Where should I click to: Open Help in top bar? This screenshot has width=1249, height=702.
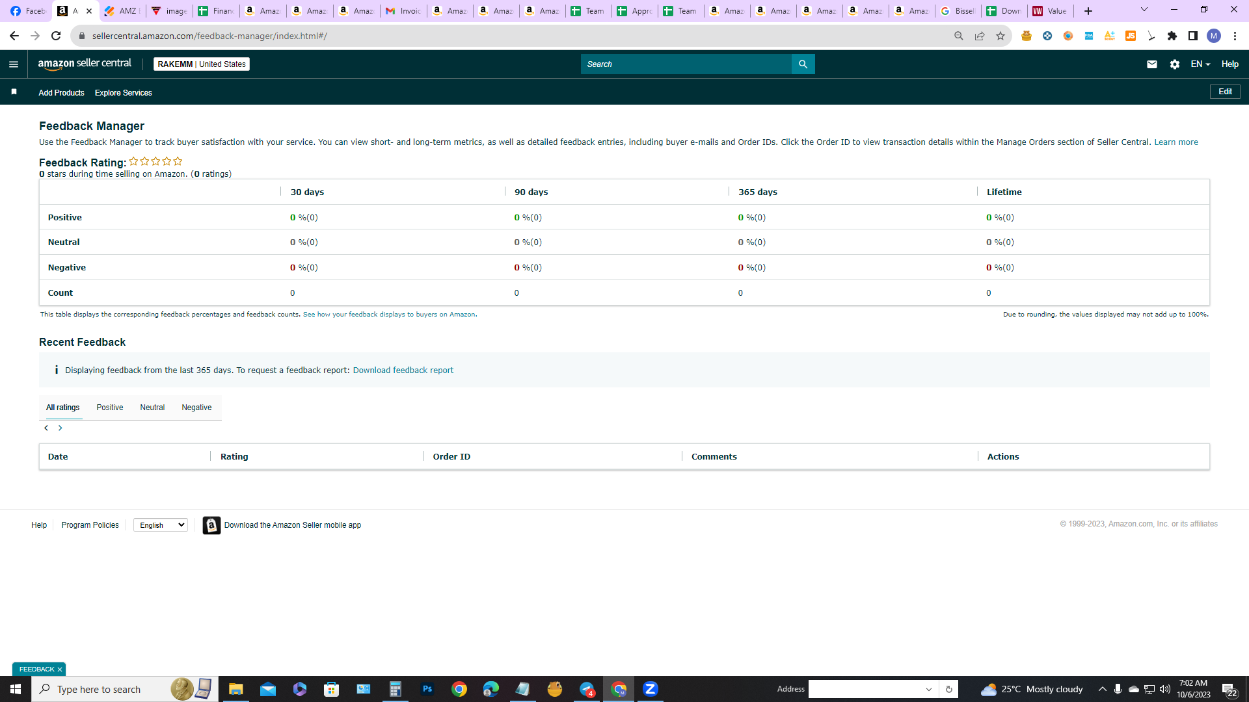1229,64
